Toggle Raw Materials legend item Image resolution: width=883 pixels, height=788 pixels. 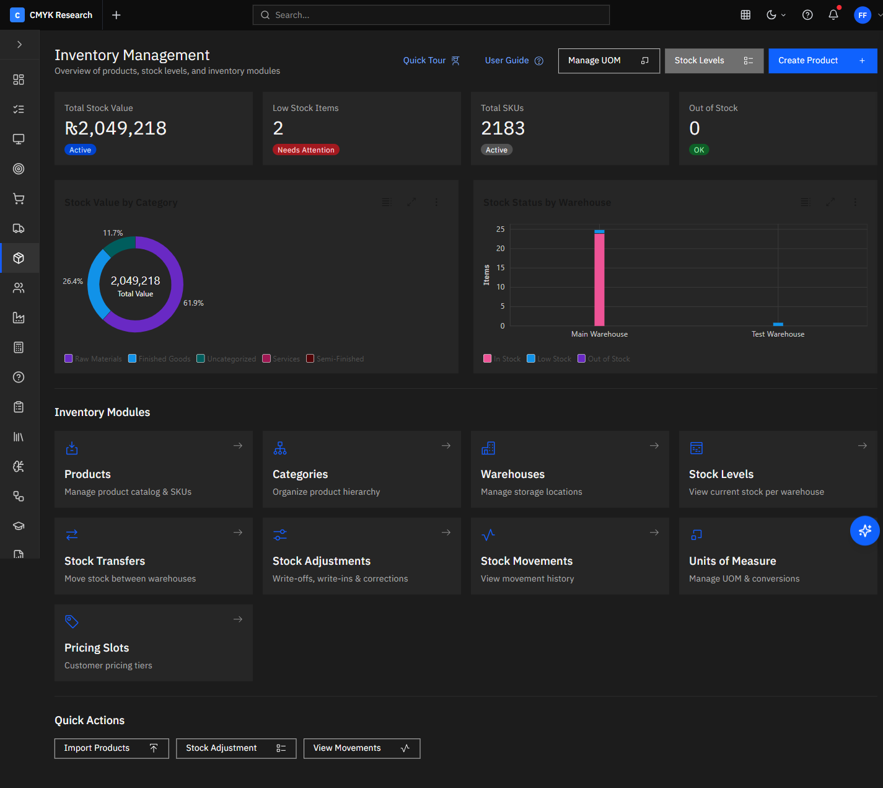coord(94,359)
